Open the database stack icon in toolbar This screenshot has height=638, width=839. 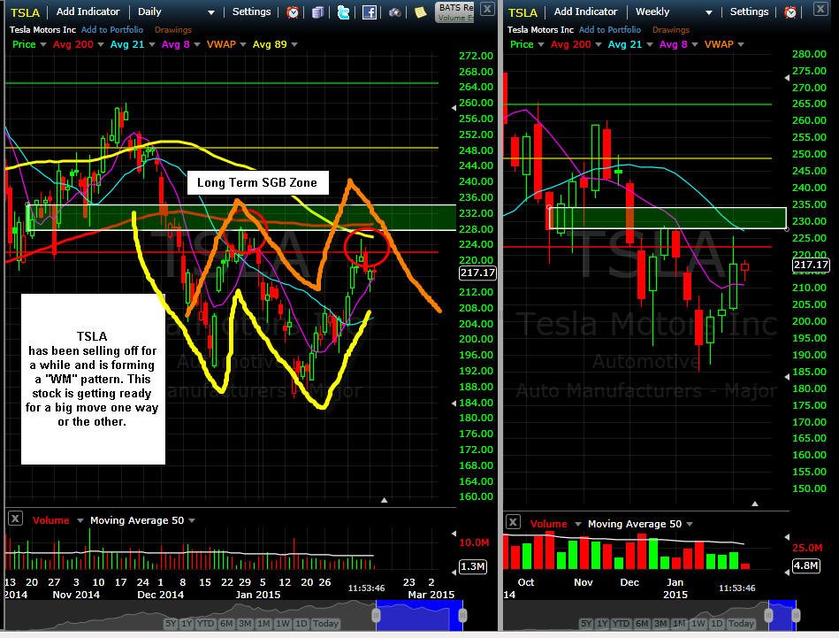[318, 12]
